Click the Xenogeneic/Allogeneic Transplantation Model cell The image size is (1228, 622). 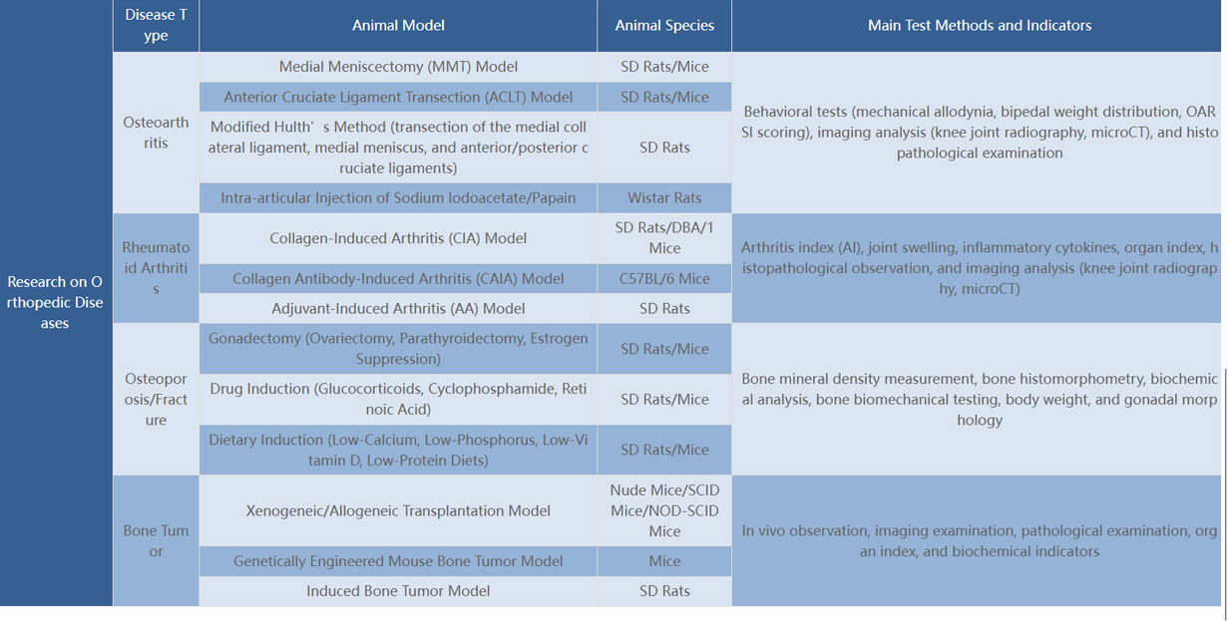[x=398, y=510]
